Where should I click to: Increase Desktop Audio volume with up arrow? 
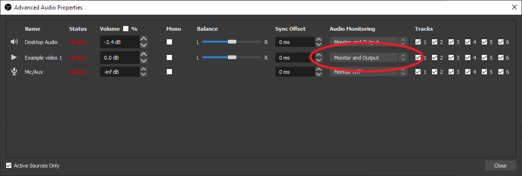(x=144, y=39)
